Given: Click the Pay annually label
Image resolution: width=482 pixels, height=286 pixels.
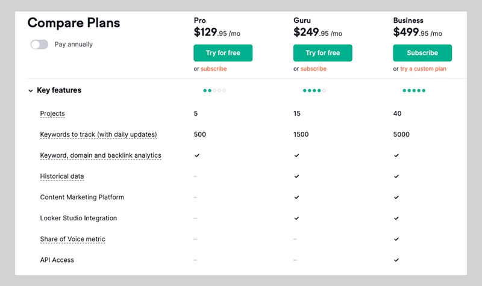Looking at the screenshot, I should pyautogui.click(x=74, y=45).
